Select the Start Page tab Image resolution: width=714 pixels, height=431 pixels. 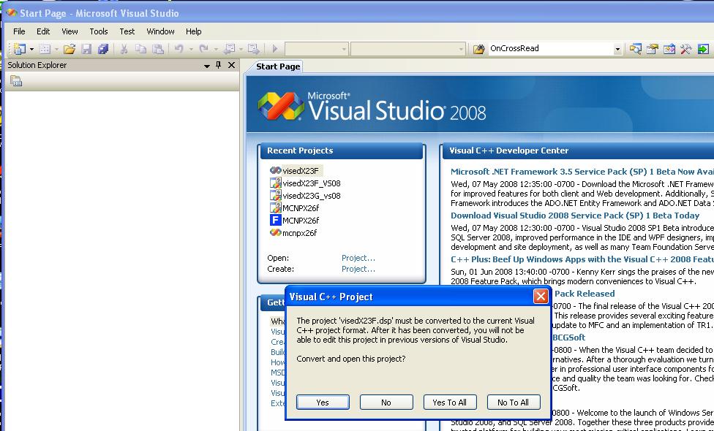[x=278, y=66]
